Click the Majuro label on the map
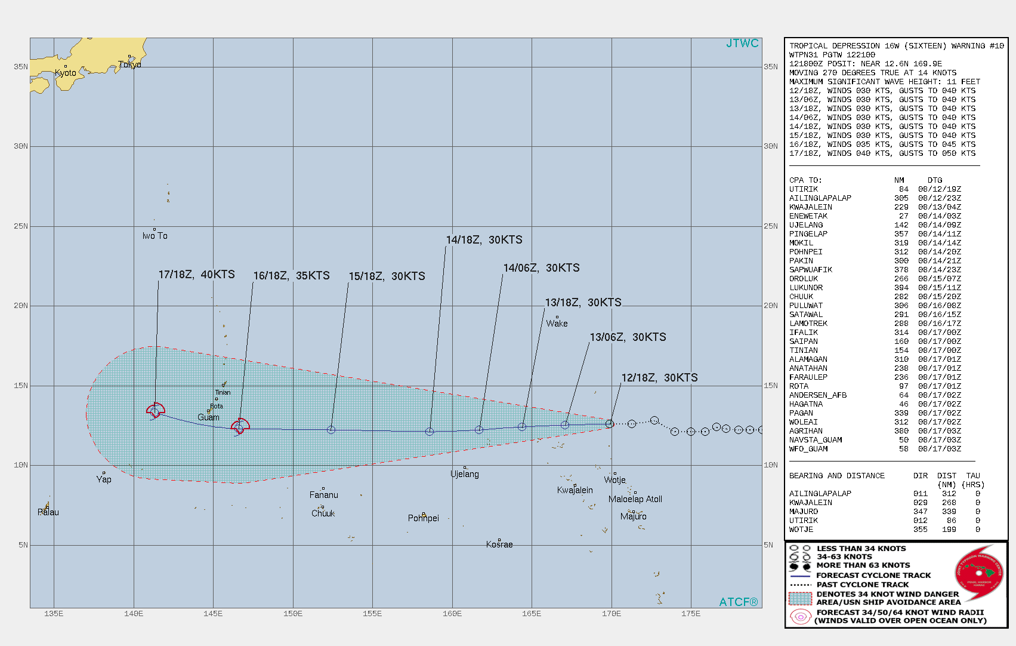This screenshot has width=1016, height=646. pos(634,516)
